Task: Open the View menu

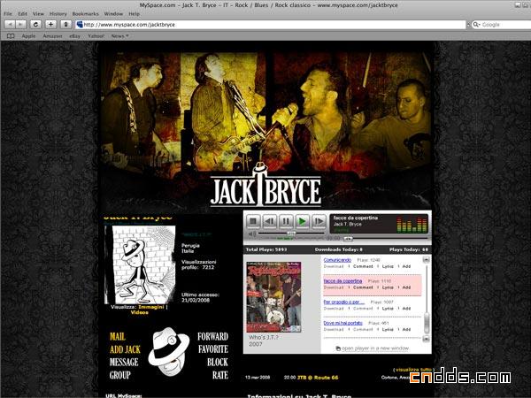Action: (38, 14)
